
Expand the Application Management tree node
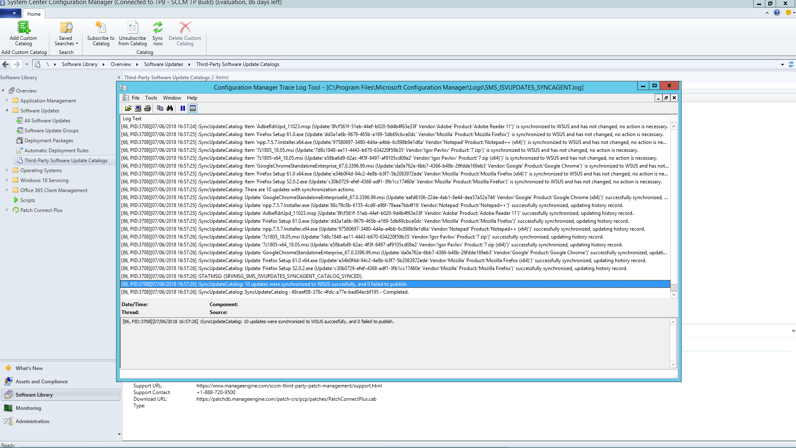coord(7,100)
